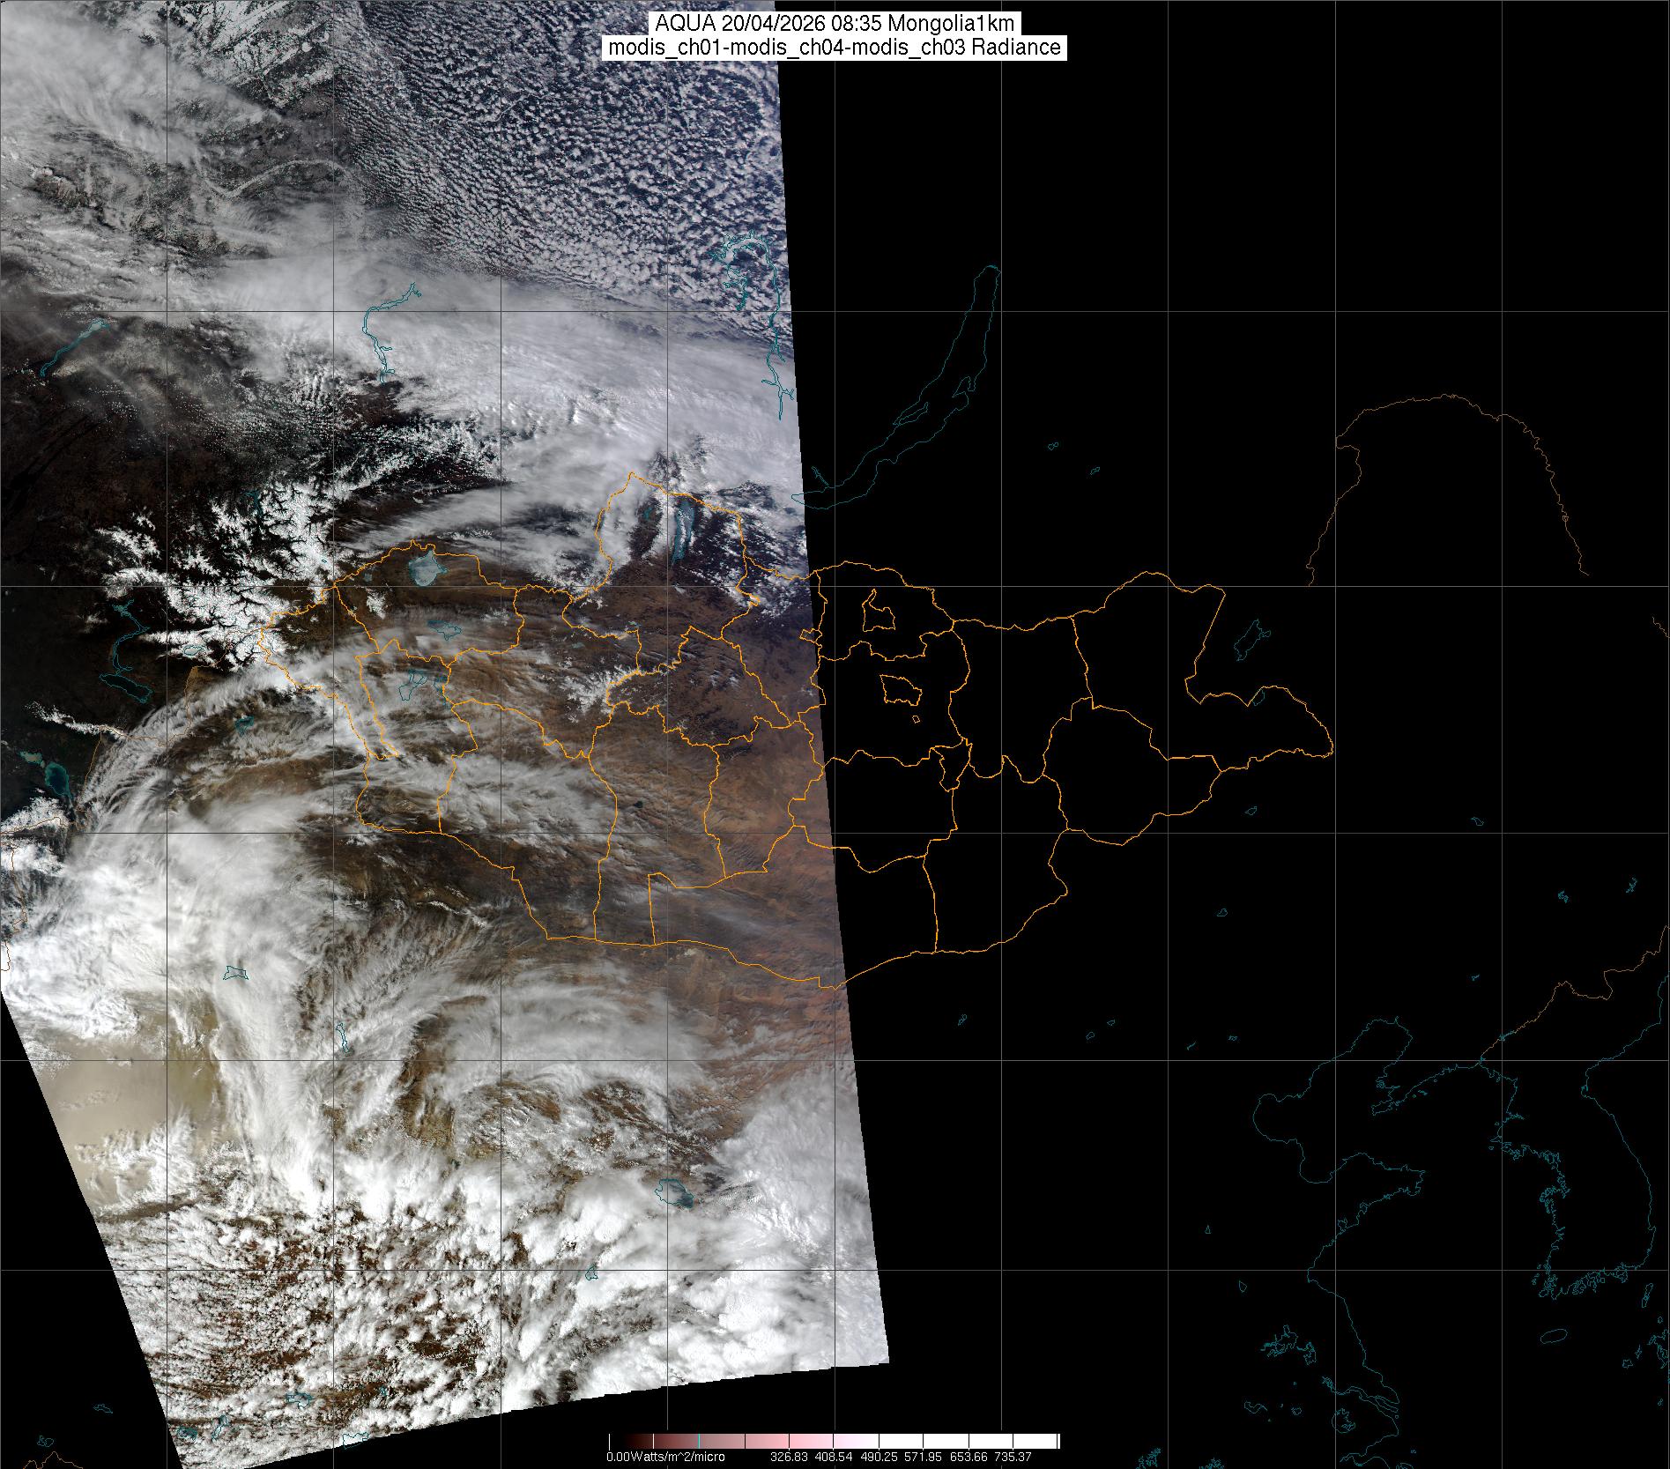This screenshot has height=1469, width=1670.
Task: Click the 0.00Watts/m^2/micro legend label
Action: pyautogui.click(x=665, y=1457)
